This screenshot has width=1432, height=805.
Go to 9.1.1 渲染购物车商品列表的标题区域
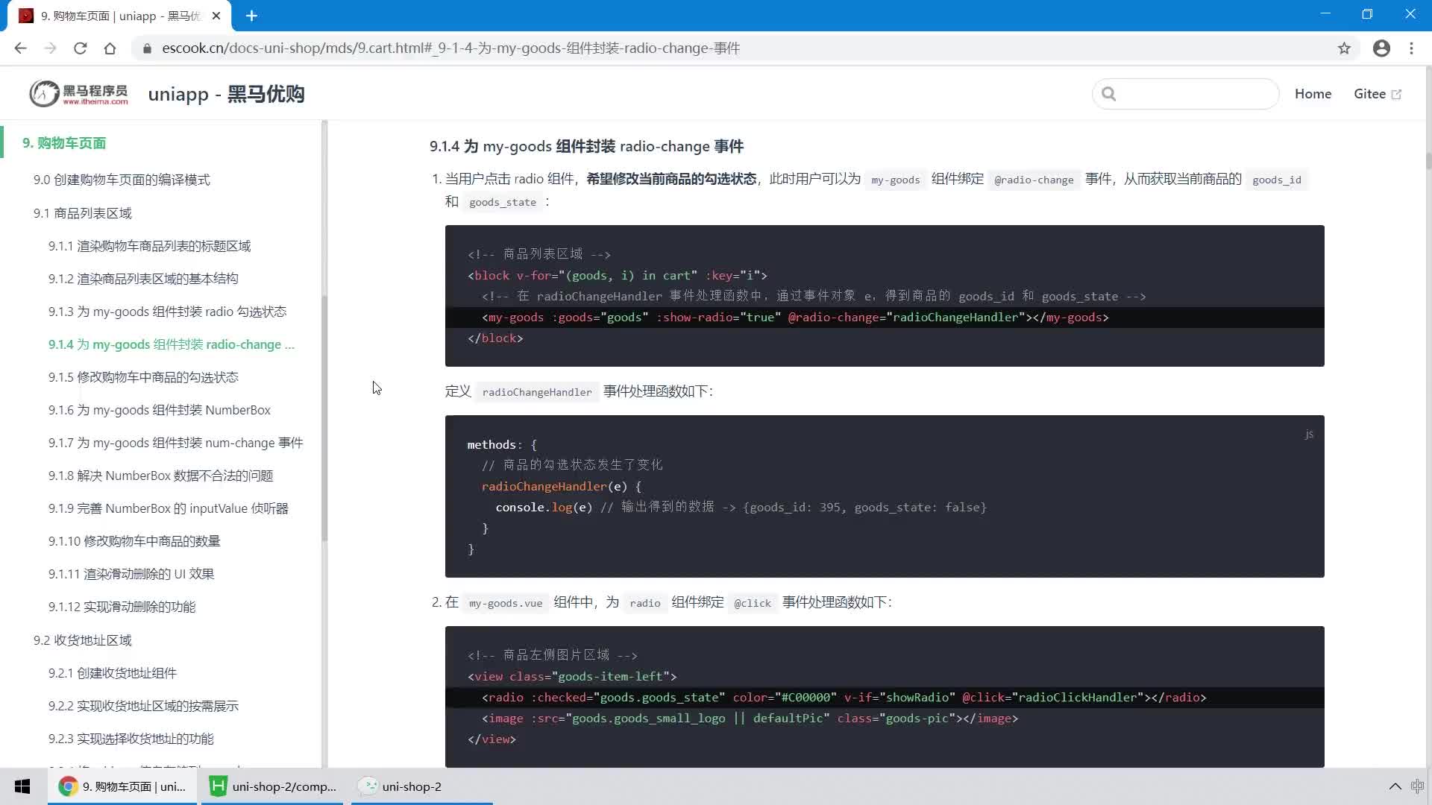[x=149, y=246]
